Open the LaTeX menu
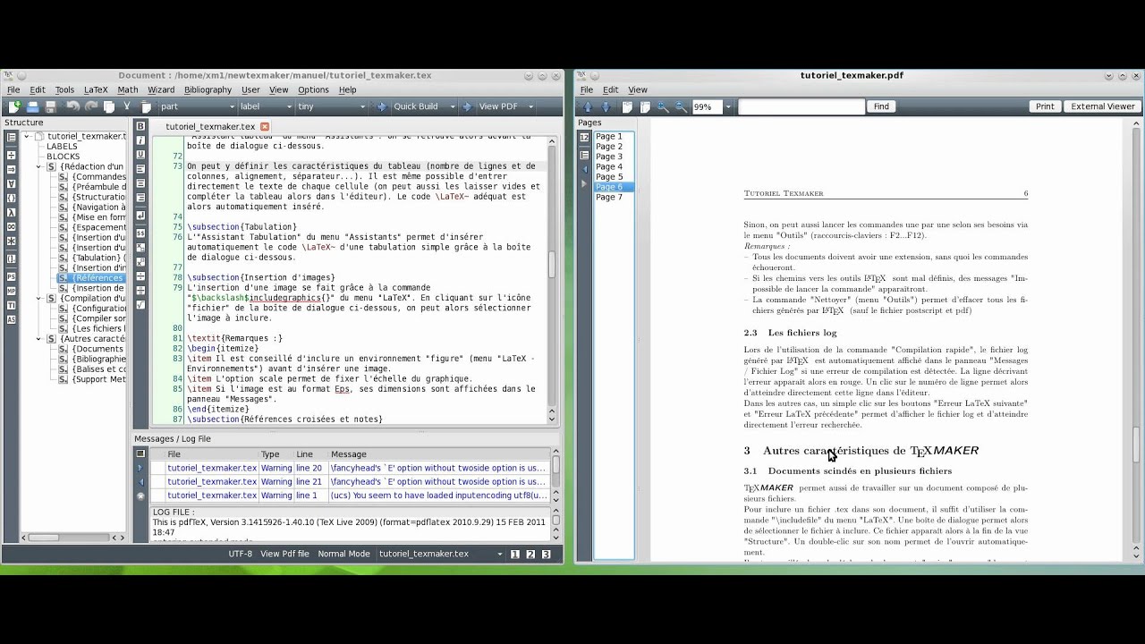Image resolution: width=1145 pixels, height=644 pixels. tap(96, 89)
